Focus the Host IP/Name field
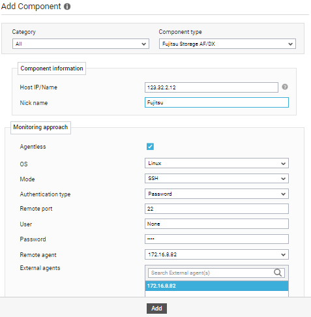Image resolution: width=311 pixels, height=317 pixels. click(x=211, y=87)
